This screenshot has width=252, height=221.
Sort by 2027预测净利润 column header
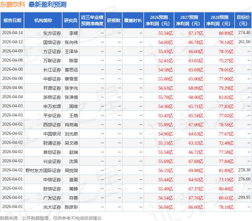[x=189, y=21]
